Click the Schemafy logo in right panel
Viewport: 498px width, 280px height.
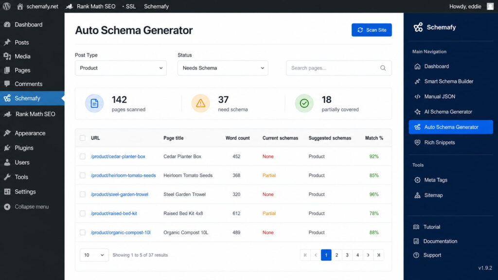pyautogui.click(x=418, y=27)
